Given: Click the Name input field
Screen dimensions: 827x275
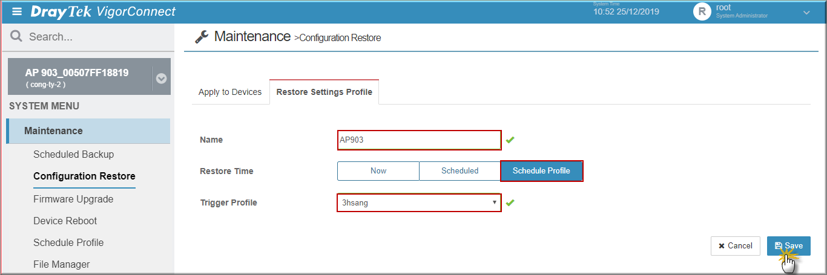Looking at the screenshot, I should tap(419, 140).
